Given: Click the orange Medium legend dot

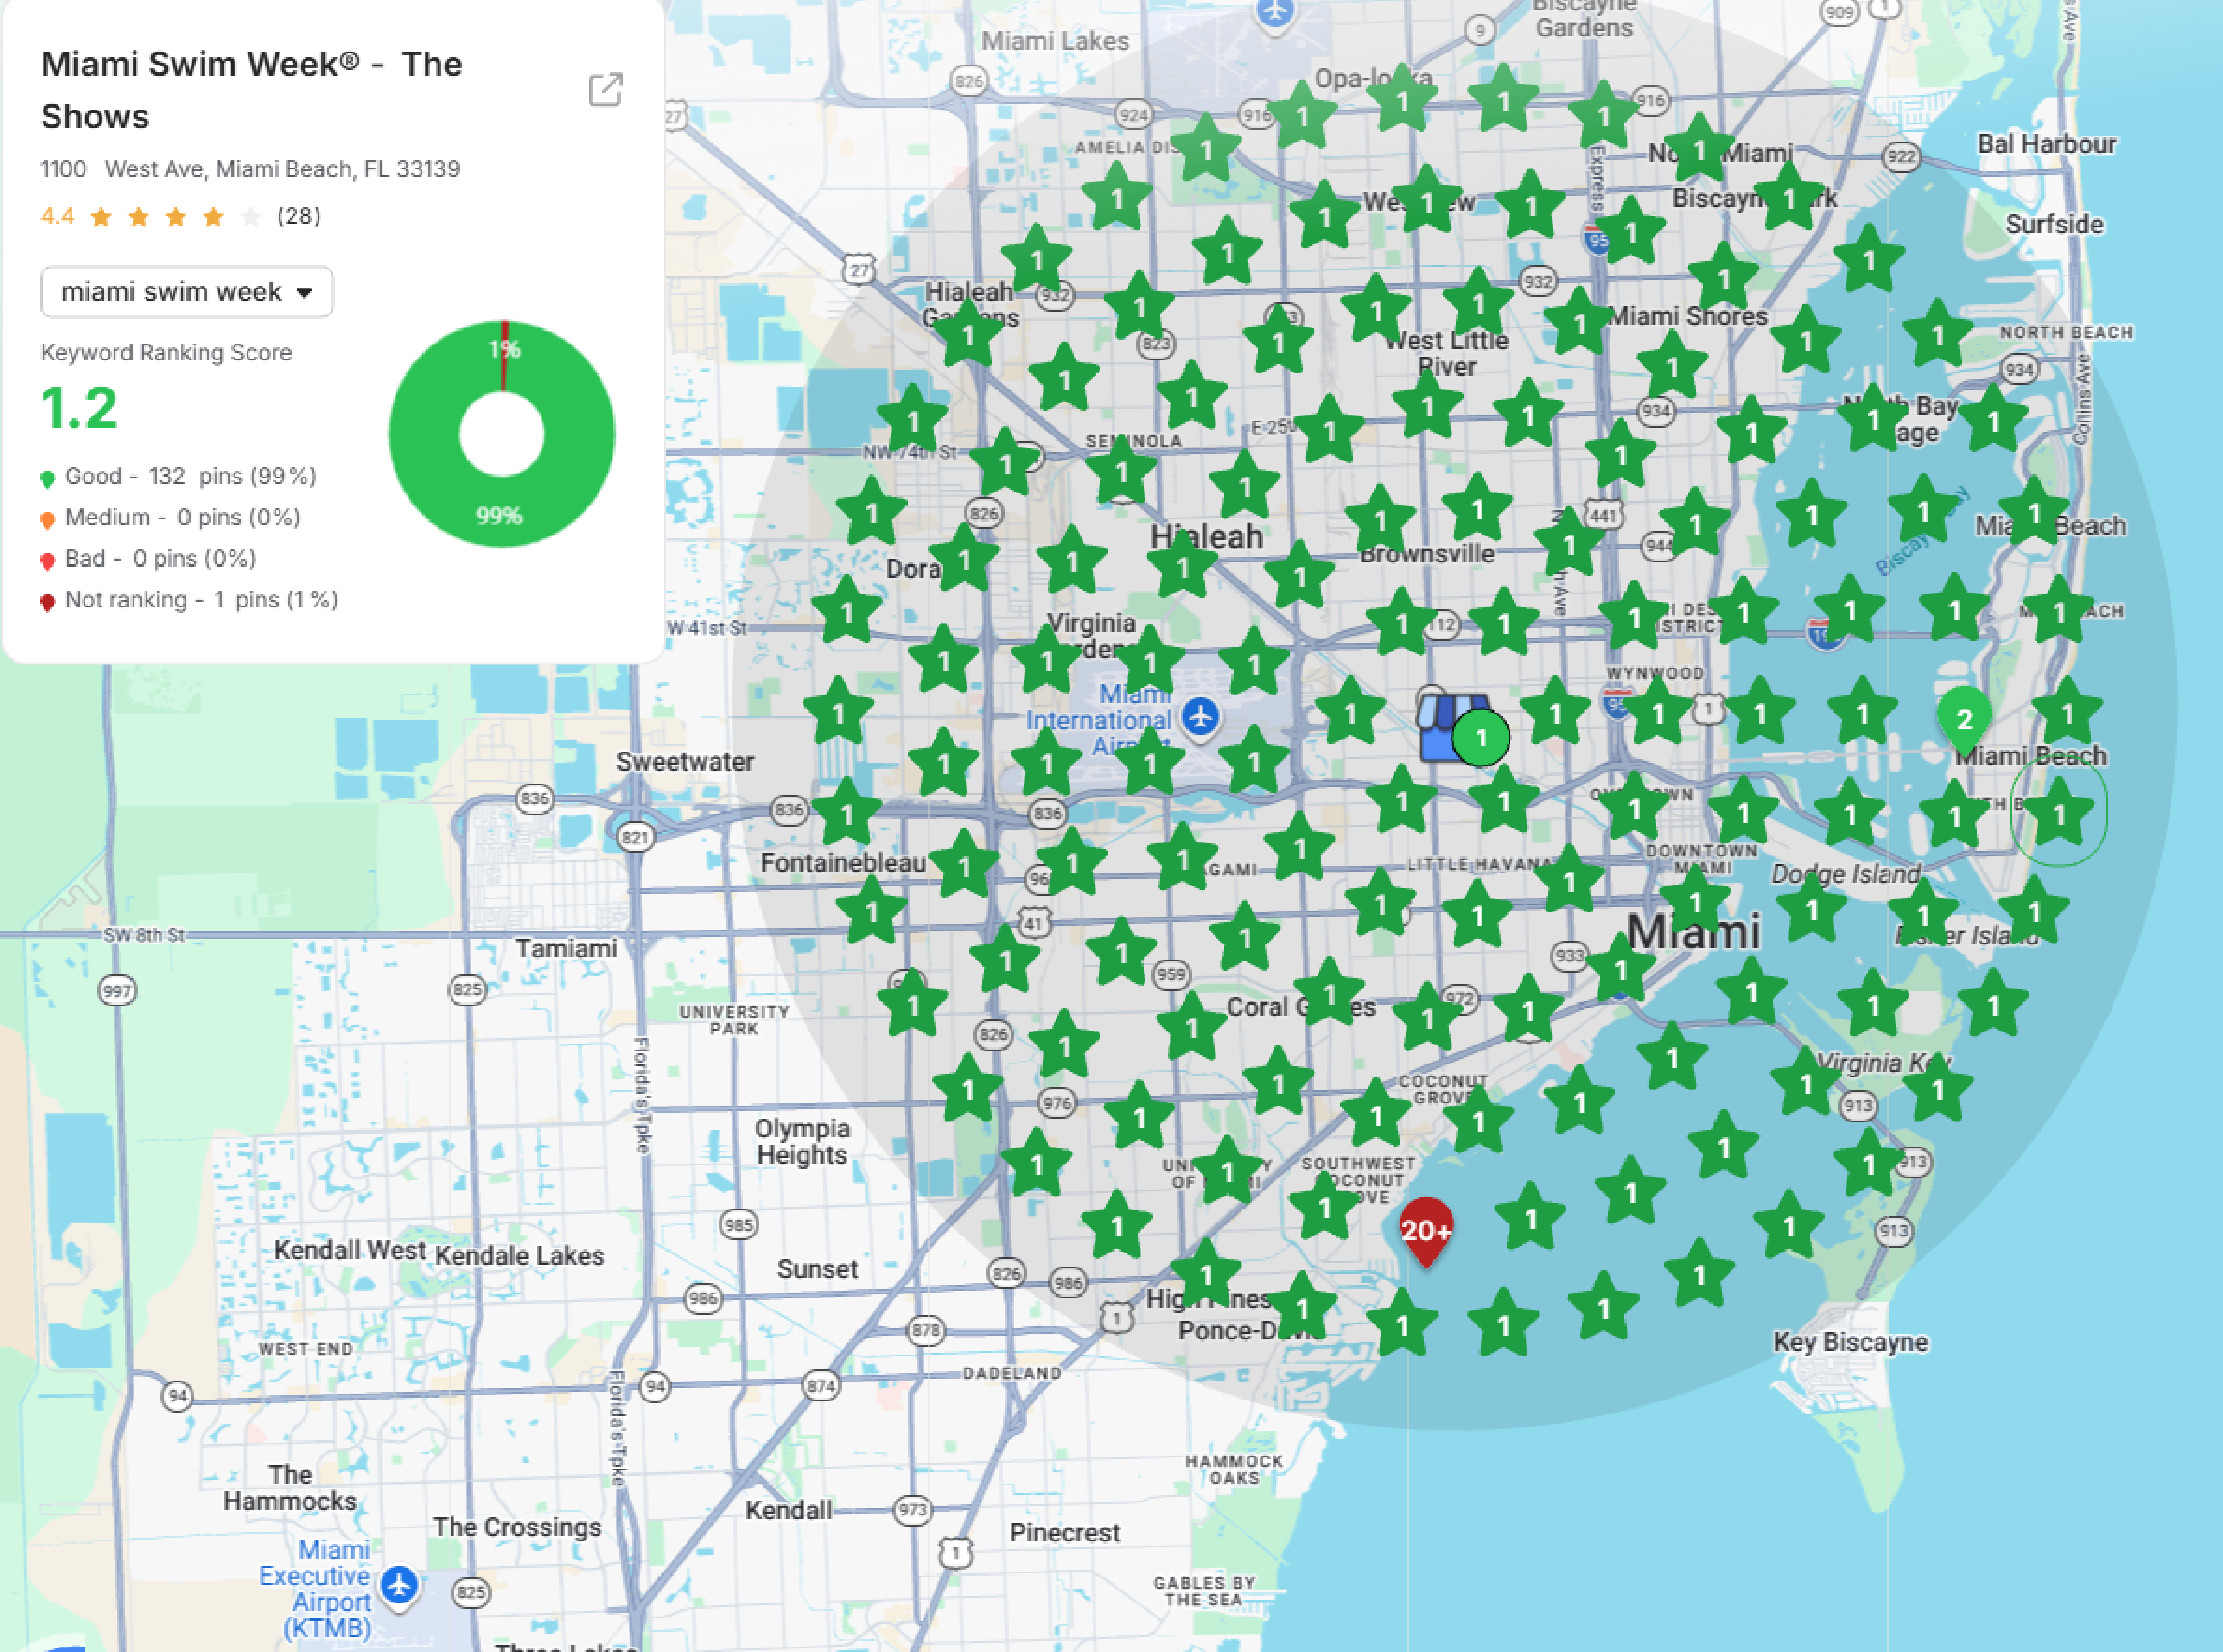Looking at the screenshot, I should click(x=47, y=519).
